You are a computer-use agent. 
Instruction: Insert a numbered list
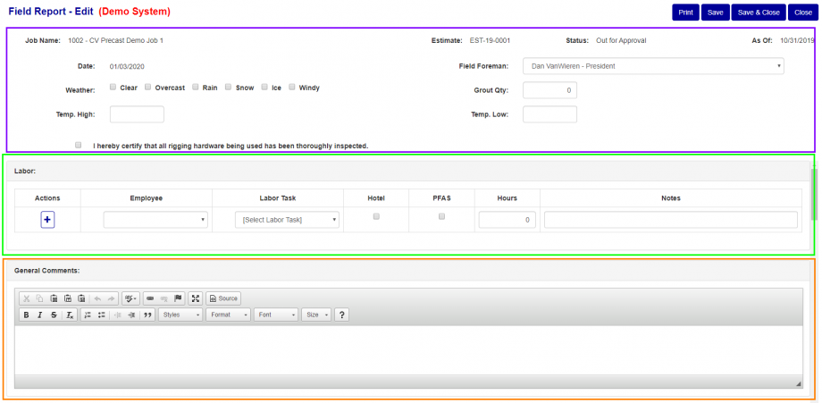(88, 315)
